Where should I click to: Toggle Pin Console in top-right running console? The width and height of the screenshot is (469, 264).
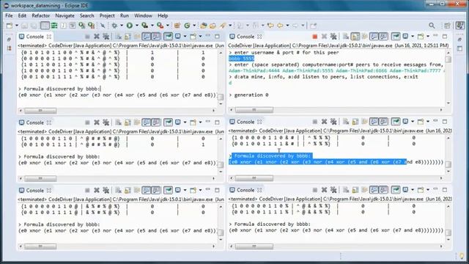tap(396, 37)
